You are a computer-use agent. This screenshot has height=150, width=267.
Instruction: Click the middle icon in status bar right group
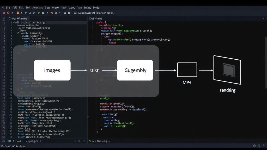click(x=259, y=146)
